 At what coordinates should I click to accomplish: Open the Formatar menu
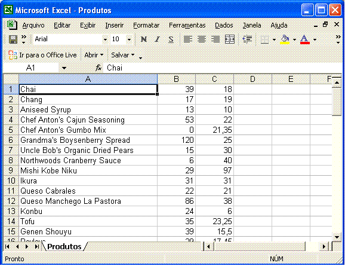(146, 25)
